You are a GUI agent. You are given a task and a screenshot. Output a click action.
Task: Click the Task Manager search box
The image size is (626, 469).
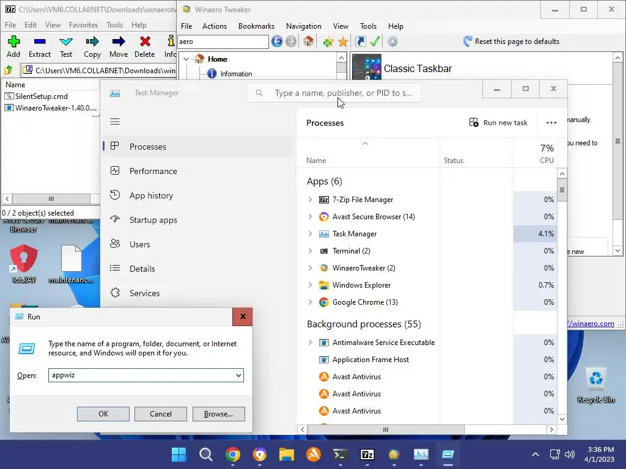click(334, 93)
